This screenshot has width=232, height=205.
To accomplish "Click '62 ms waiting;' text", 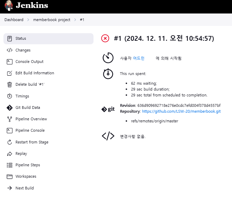I will [x=144, y=83].
